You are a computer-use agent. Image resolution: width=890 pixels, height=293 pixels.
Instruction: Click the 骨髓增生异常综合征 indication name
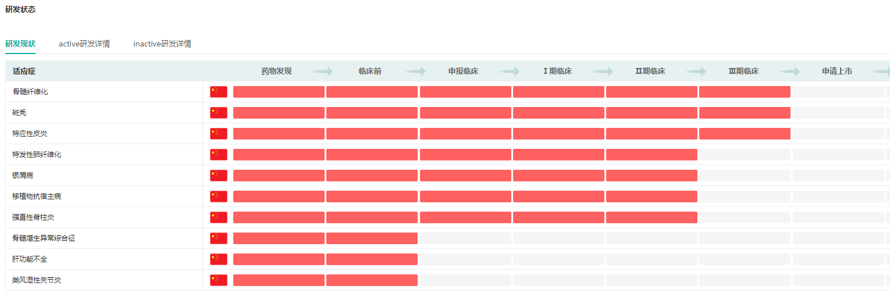click(44, 238)
